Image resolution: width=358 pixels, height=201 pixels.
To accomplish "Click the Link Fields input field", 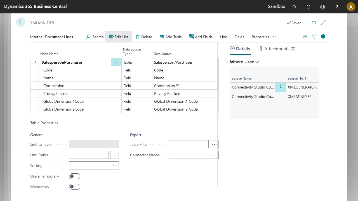I will 89,155.
